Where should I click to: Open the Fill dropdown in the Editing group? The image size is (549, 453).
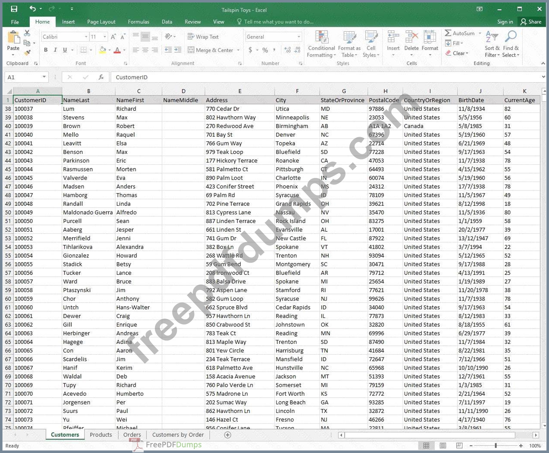click(454, 43)
